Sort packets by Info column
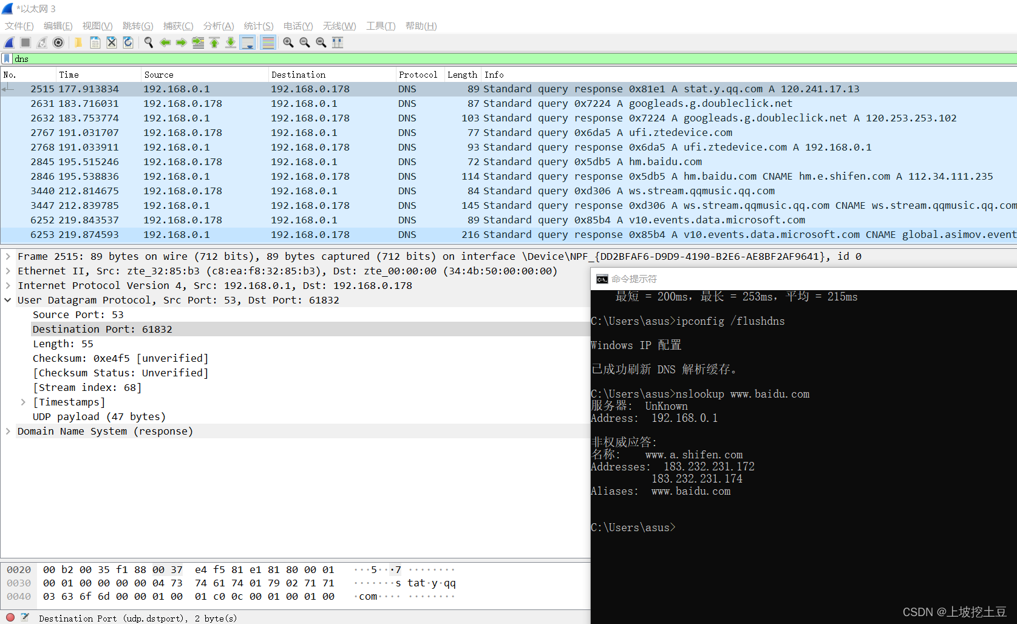Image resolution: width=1017 pixels, height=624 pixels. [x=749, y=75]
